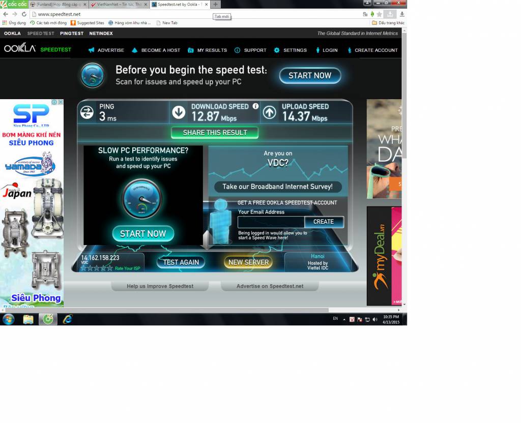Close the Speedtest.net tab
The width and height of the screenshot is (521, 424).
coord(207,4)
